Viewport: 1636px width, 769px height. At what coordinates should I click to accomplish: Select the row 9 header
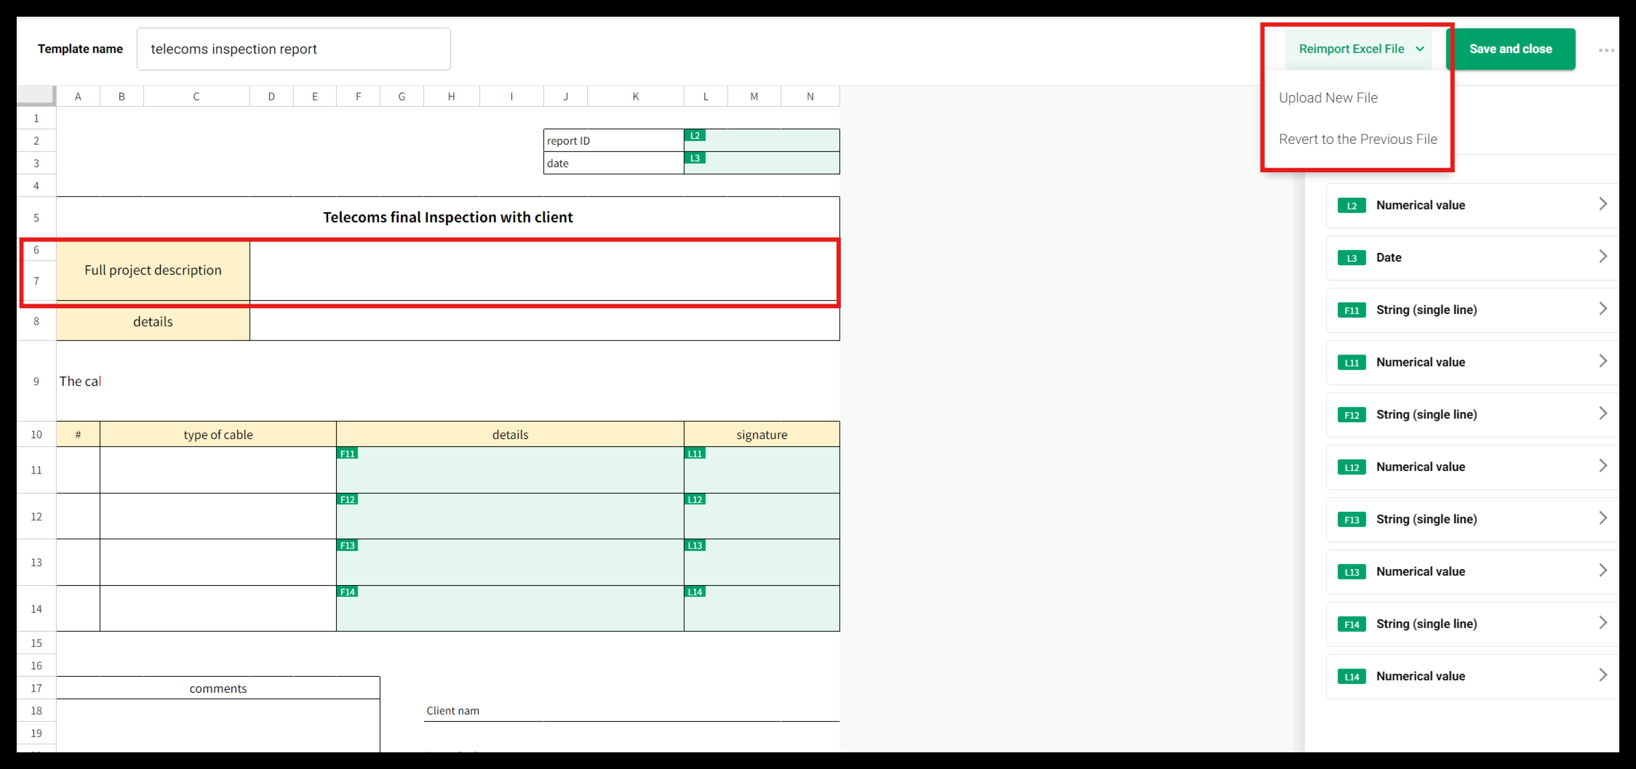(x=36, y=381)
